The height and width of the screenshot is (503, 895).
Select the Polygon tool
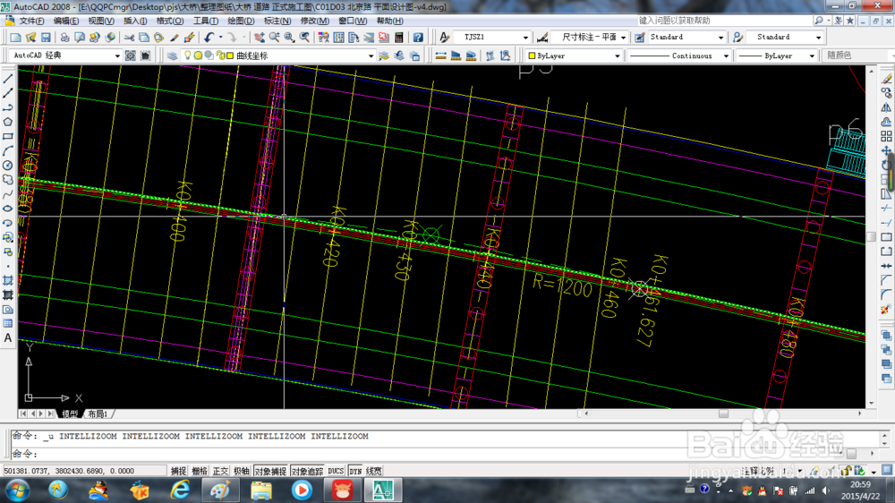click(8, 122)
